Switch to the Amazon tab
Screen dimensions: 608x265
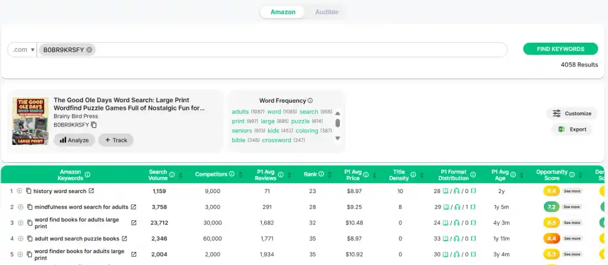(x=283, y=12)
